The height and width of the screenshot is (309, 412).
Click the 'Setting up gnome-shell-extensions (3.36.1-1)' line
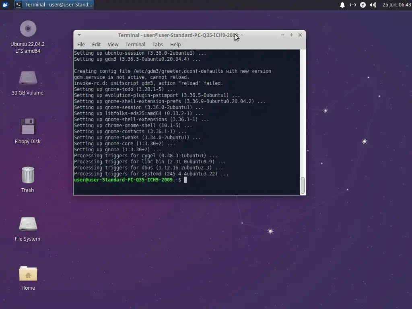tap(141, 119)
